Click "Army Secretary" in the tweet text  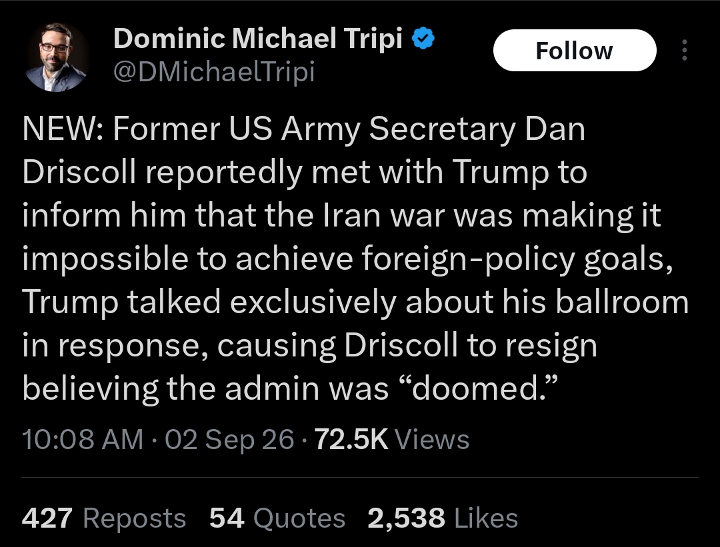pyautogui.click(x=399, y=130)
